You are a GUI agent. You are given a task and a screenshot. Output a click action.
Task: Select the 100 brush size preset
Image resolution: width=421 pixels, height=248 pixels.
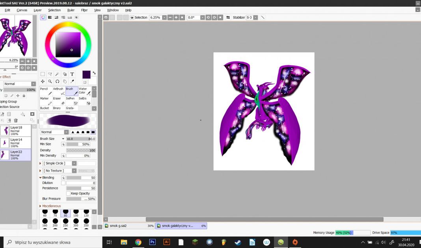(76, 213)
